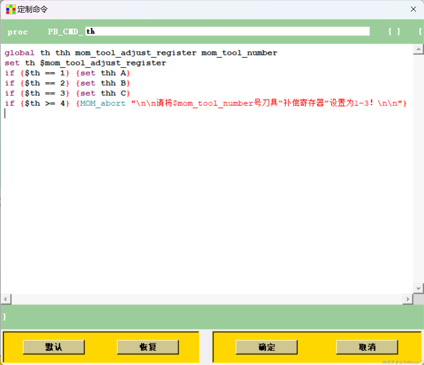424x365 pixels.
Task: Click the proc label in the header
Action: click(x=17, y=32)
